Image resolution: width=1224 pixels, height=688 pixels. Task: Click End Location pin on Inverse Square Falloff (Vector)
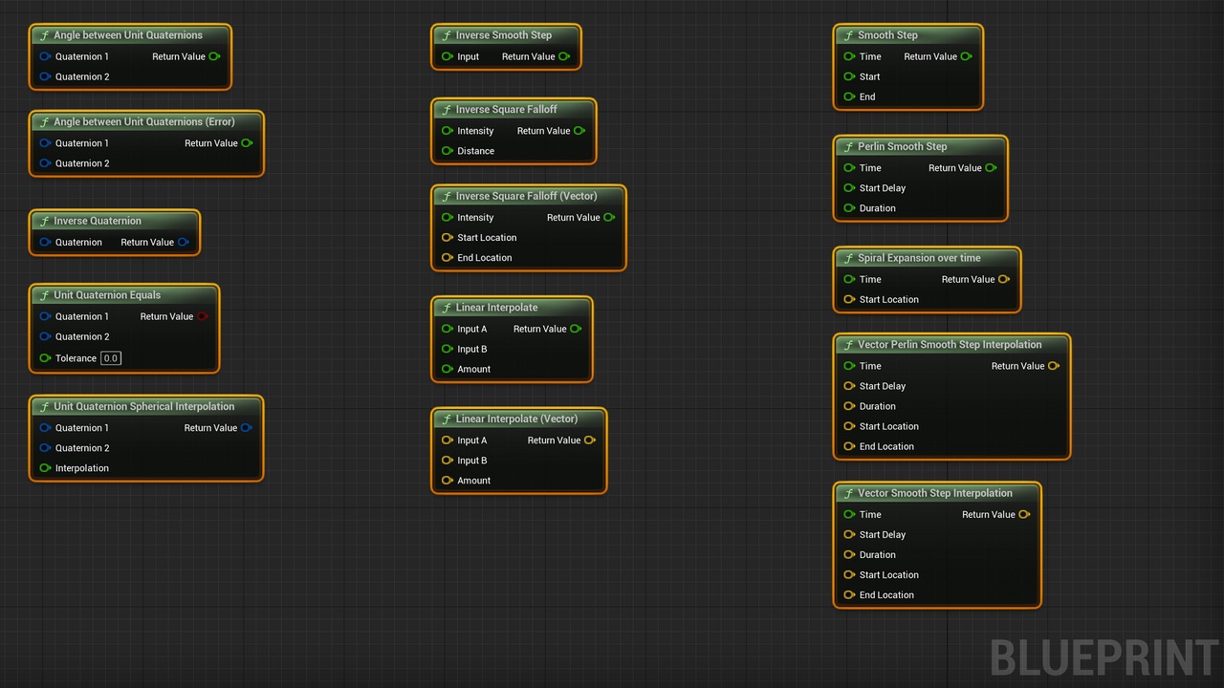click(x=447, y=258)
